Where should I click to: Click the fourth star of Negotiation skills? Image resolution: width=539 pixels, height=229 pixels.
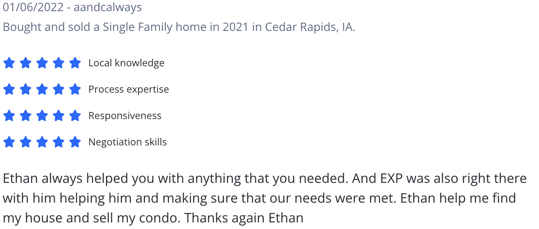(x=59, y=142)
